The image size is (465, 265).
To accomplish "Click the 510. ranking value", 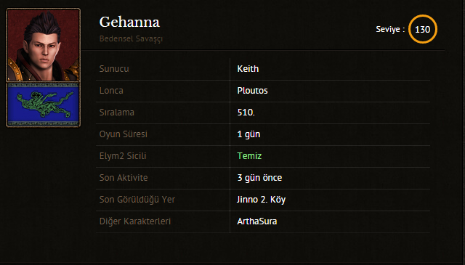I will click(x=246, y=113).
